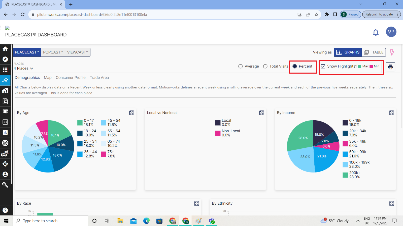
Task: Click the taskbar search box
Action: 50,221
